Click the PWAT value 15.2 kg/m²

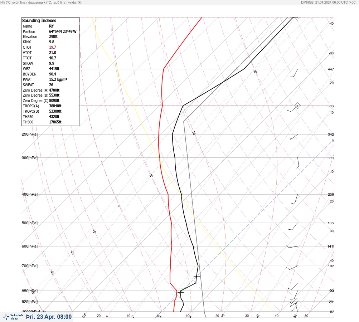[58, 79]
